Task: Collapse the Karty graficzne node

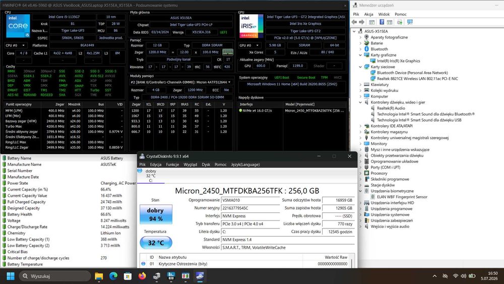Action: coord(360,55)
